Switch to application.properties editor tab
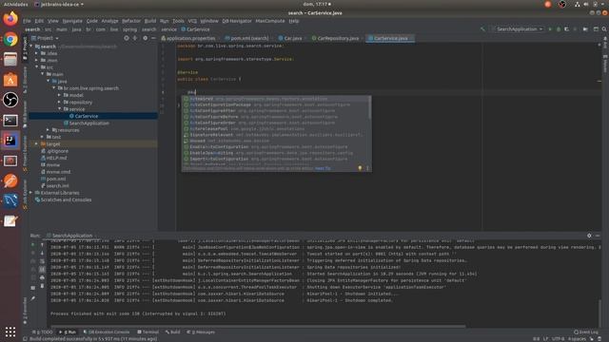609x342 pixels. (188, 38)
